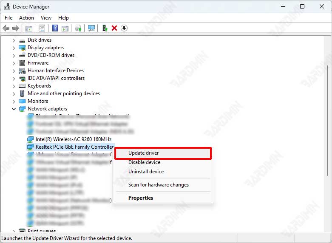Image resolution: width=332 pixels, height=243 pixels.
Task: Open the View menu
Action: (x=46, y=18)
